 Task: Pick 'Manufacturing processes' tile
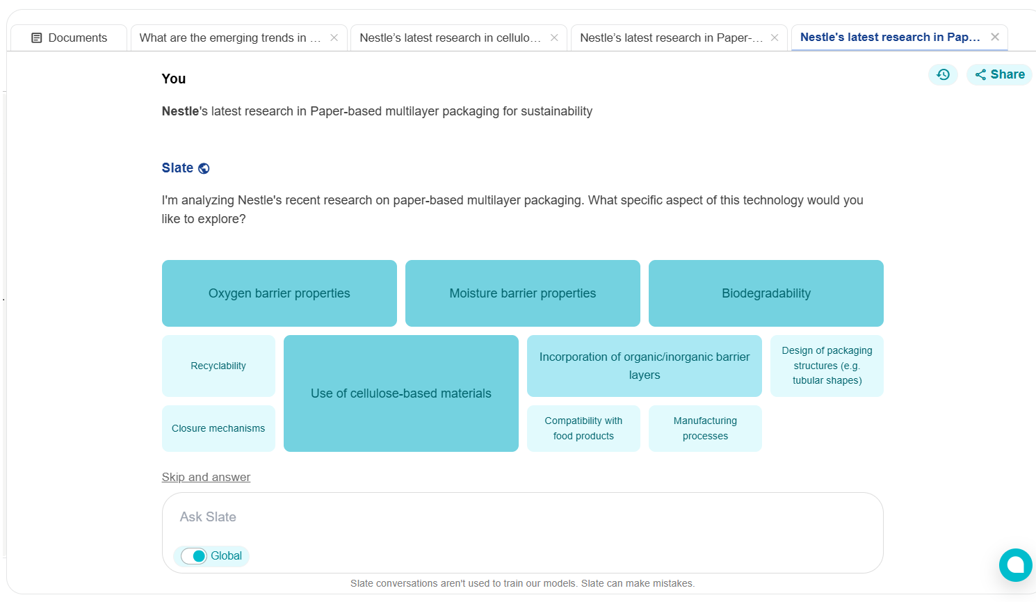(x=705, y=428)
